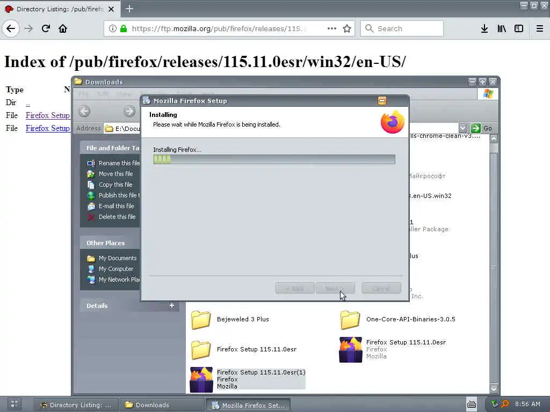This screenshot has width=550, height=412.
Task: Click the Firefox Search box
Action: tap(402, 28)
